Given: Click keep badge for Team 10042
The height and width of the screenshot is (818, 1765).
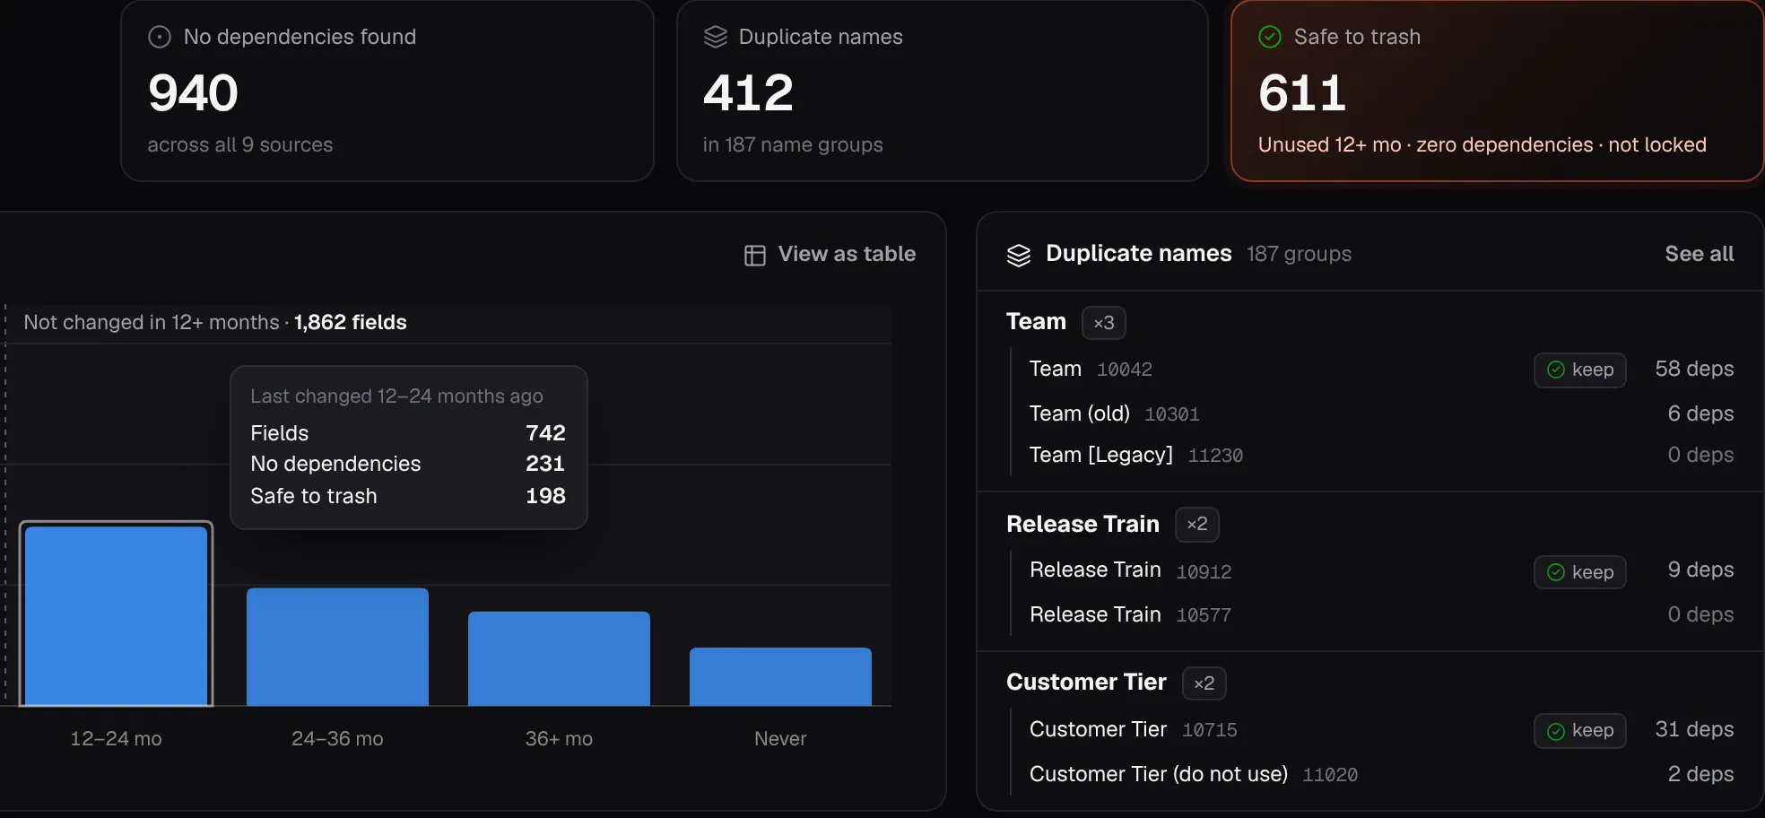Looking at the screenshot, I should tap(1580, 370).
